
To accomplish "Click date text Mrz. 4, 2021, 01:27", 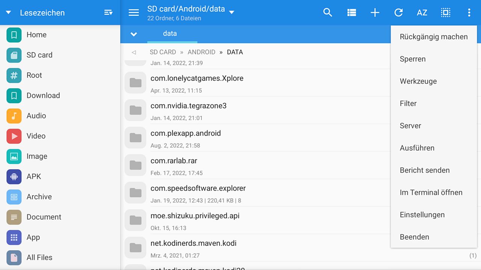I will (175, 255).
